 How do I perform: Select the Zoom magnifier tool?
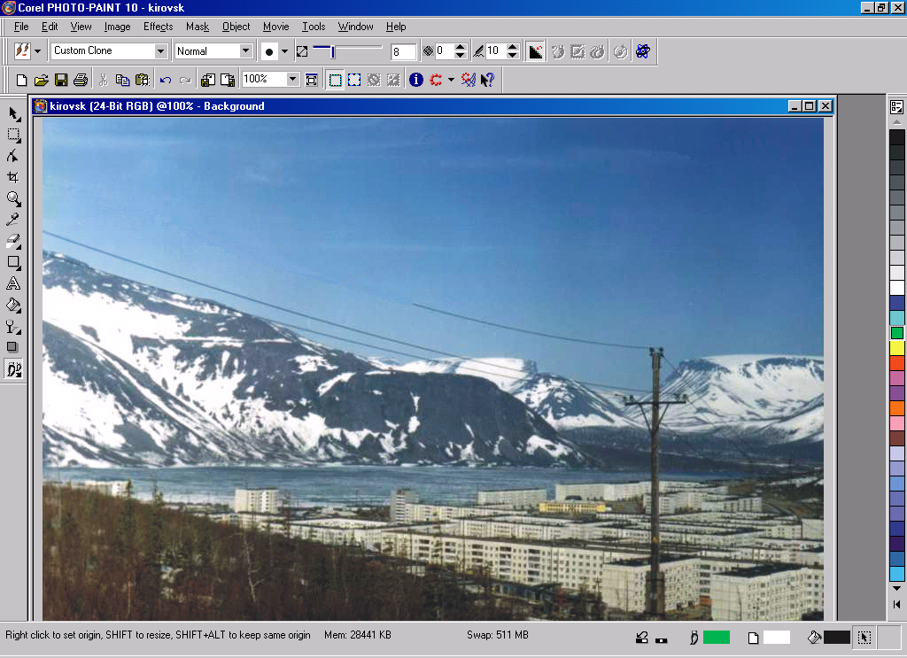[13, 199]
